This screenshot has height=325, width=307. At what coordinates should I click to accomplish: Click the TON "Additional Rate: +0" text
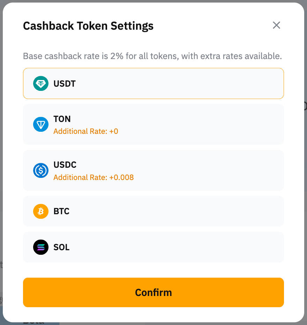[x=86, y=131]
